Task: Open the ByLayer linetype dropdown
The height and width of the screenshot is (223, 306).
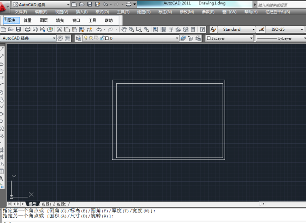Action: (x=280, y=38)
